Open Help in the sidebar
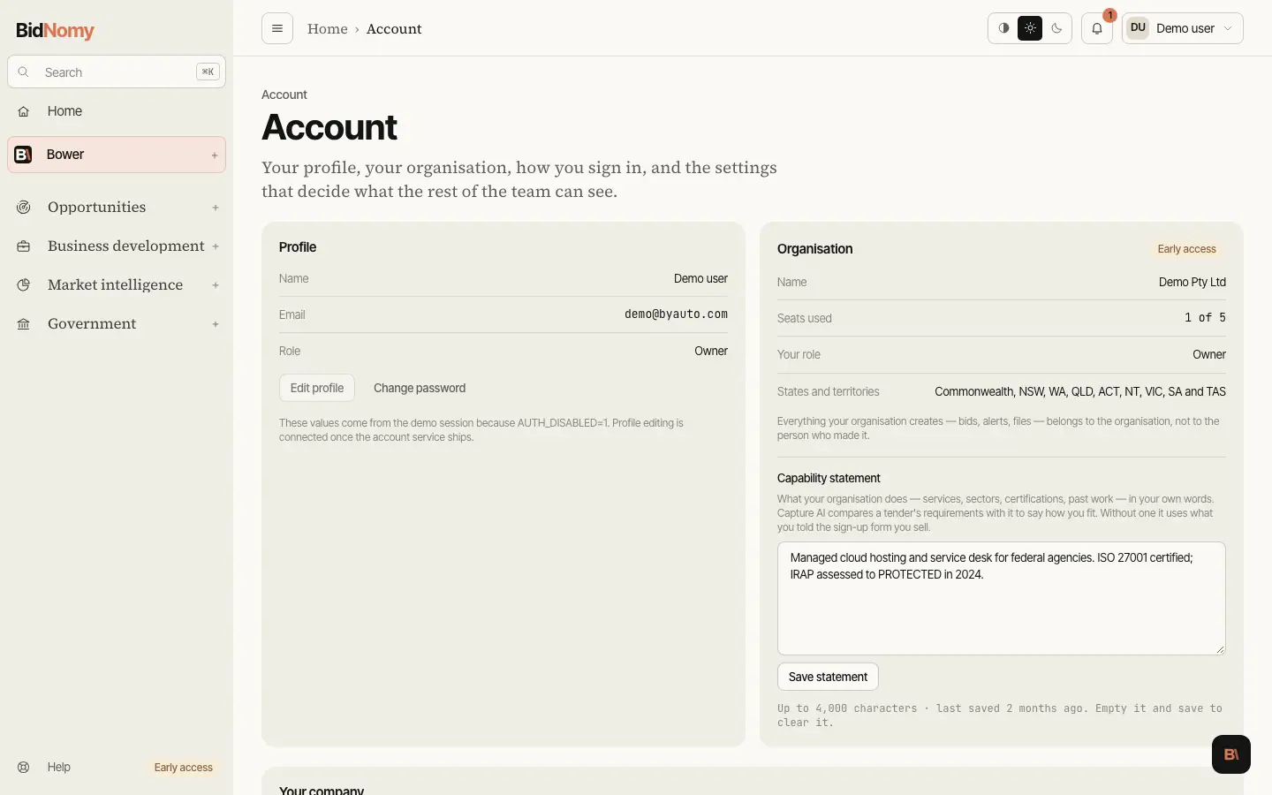 point(59,768)
